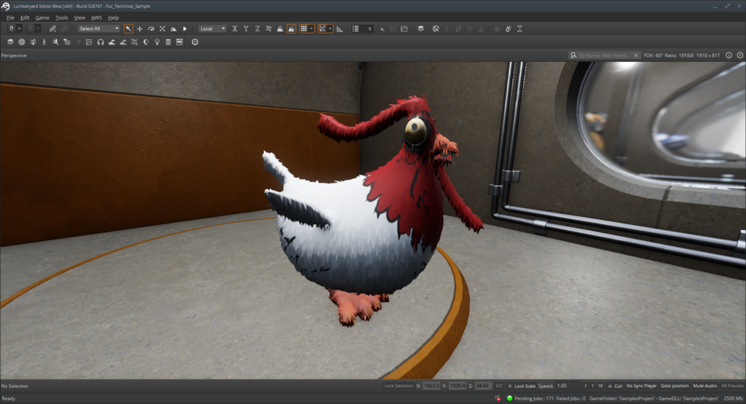This screenshot has height=404, width=746.
Task: Open the selection list dropdown
Action: tap(361, 28)
